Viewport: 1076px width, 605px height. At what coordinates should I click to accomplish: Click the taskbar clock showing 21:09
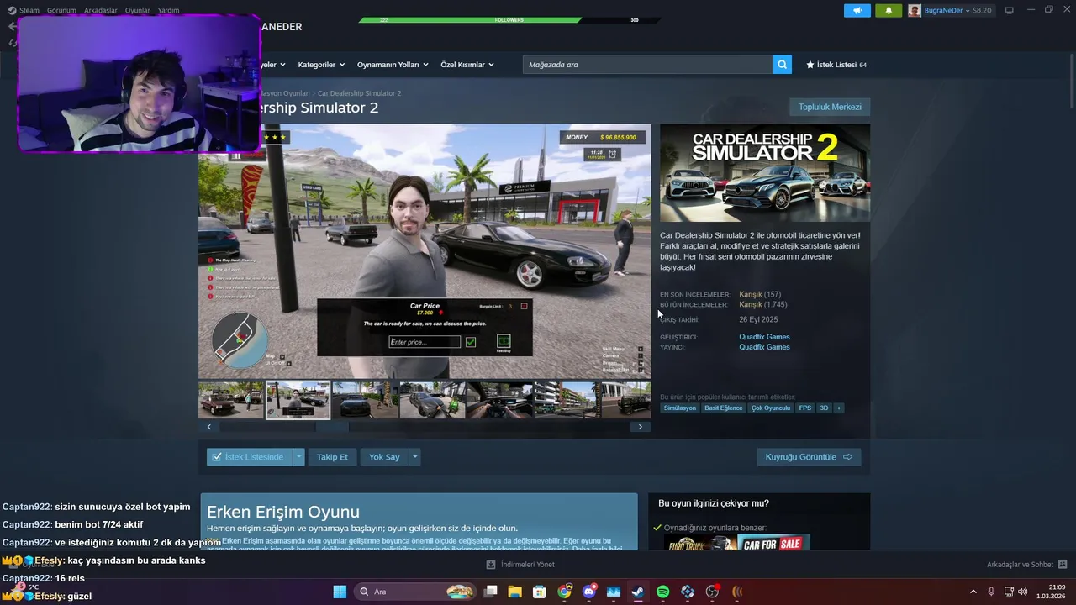coord(1052,592)
